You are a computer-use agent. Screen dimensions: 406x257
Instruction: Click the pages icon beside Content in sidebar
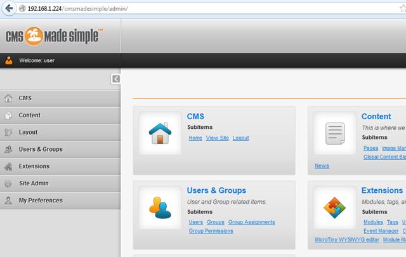point(8,115)
